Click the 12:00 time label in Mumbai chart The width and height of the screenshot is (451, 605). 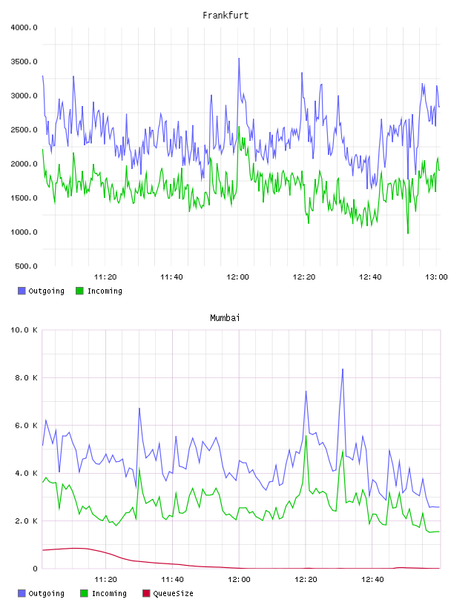[239, 580]
